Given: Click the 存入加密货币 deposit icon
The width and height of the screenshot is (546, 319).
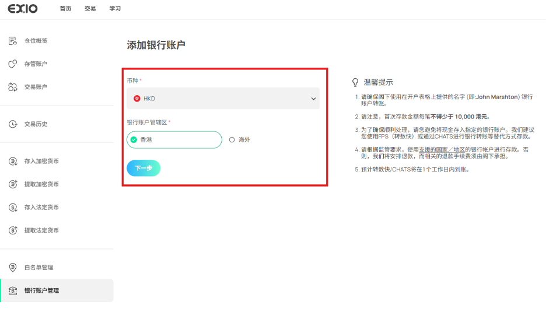Looking at the screenshot, I should 12,161.
